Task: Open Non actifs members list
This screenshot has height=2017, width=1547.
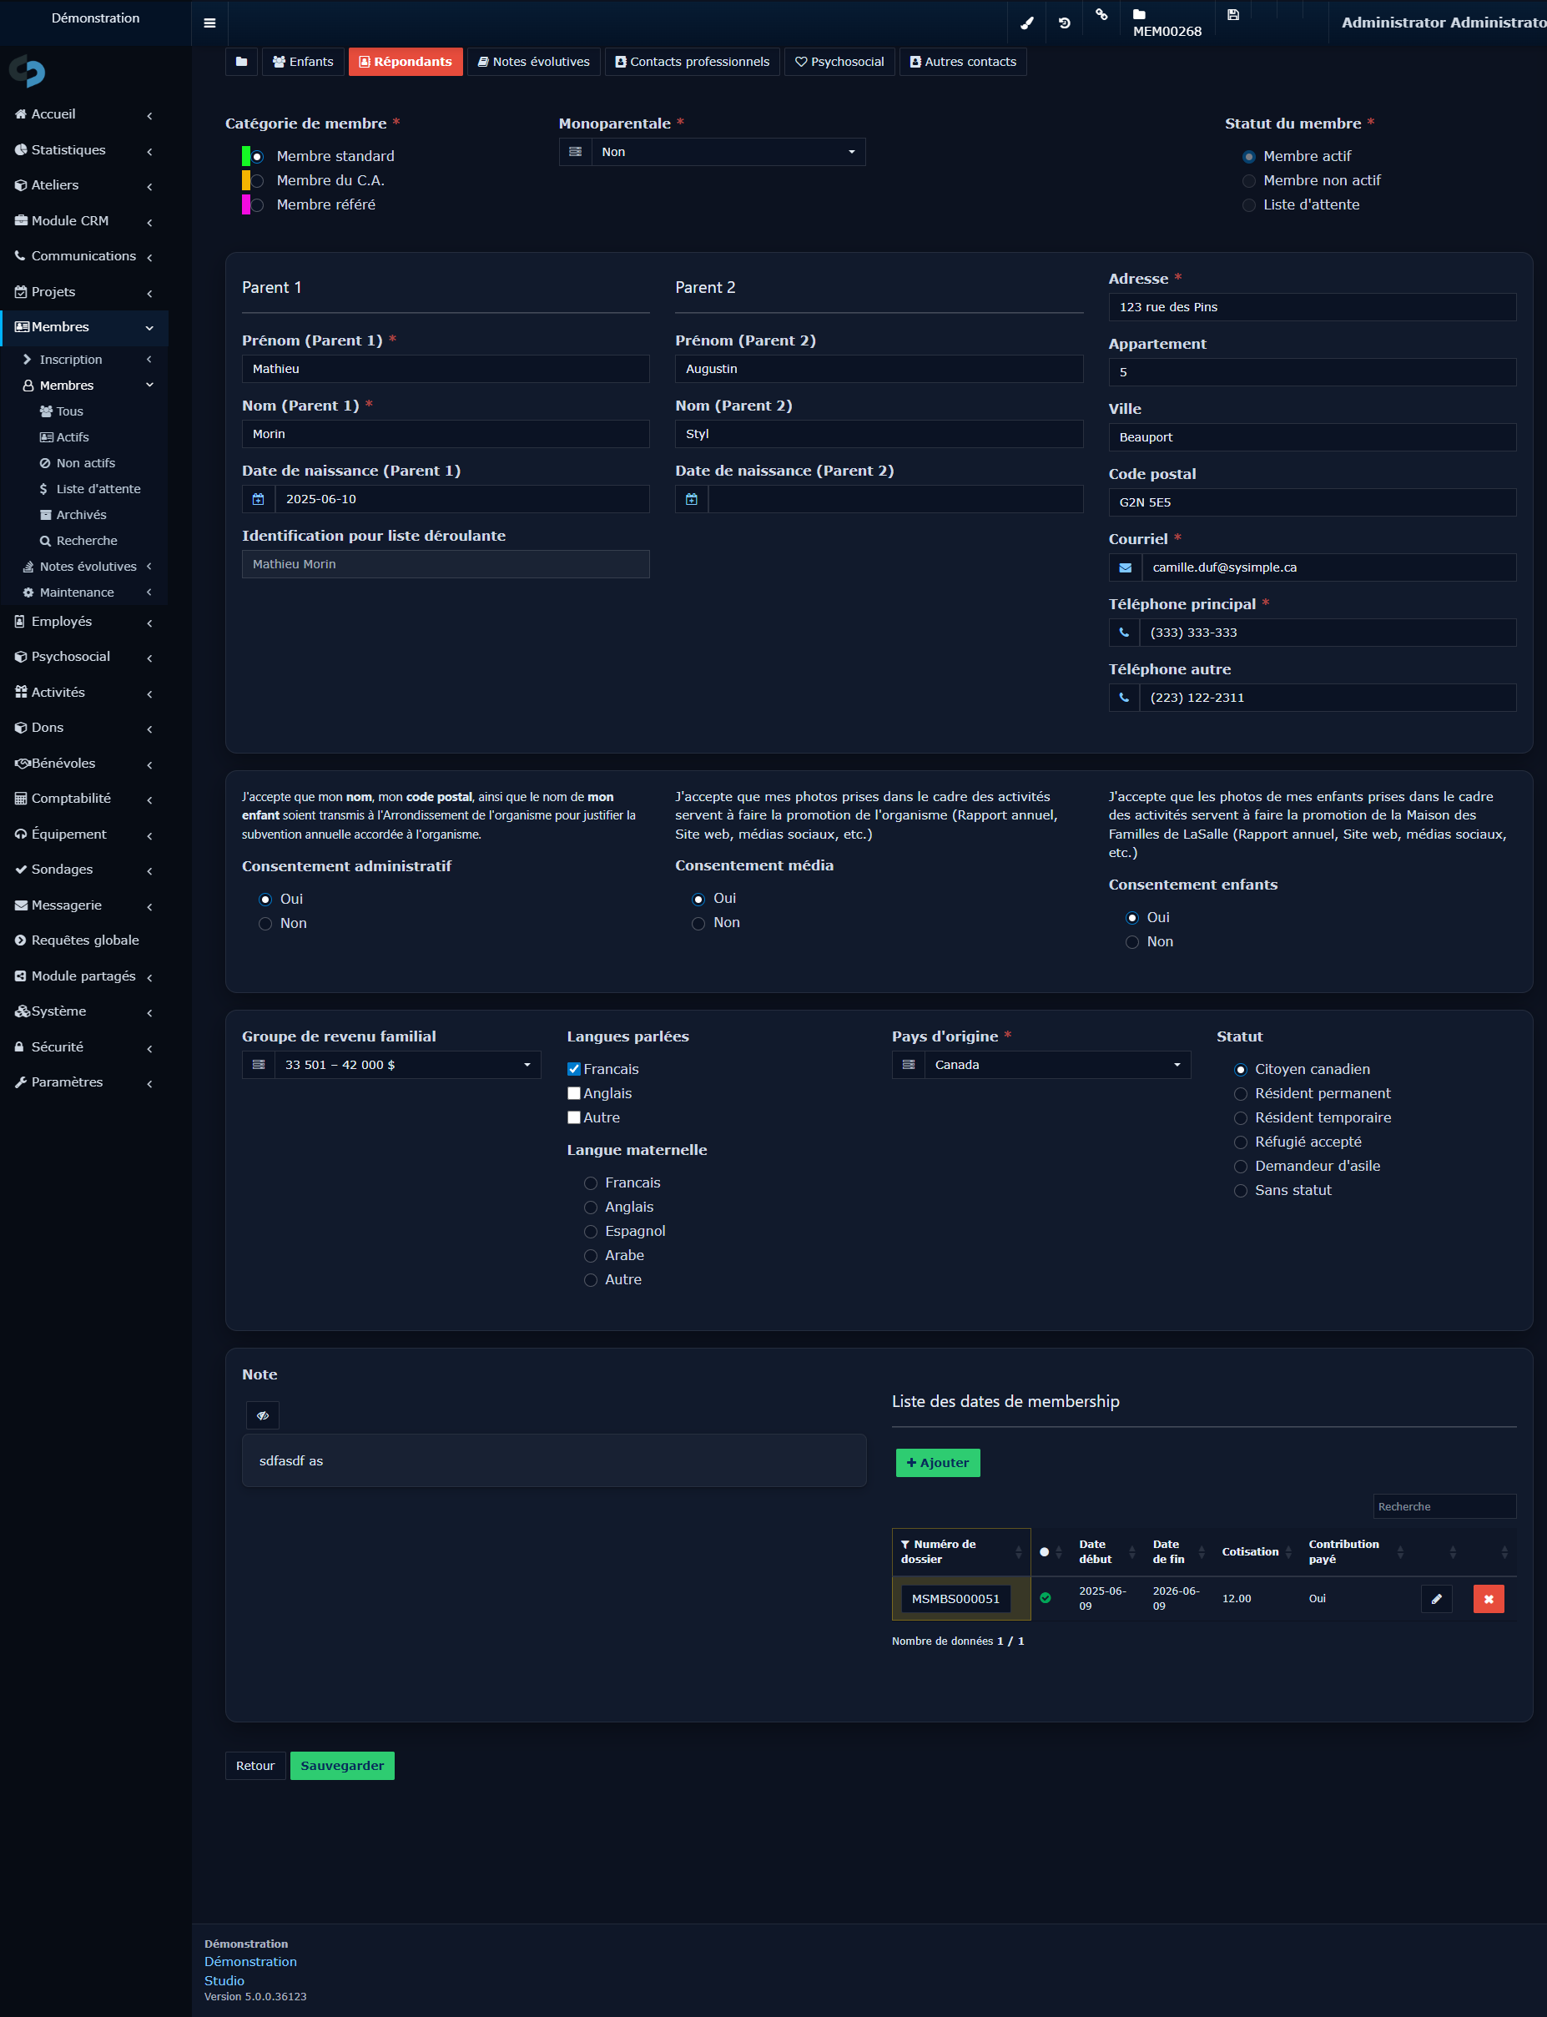Action: point(78,463)
